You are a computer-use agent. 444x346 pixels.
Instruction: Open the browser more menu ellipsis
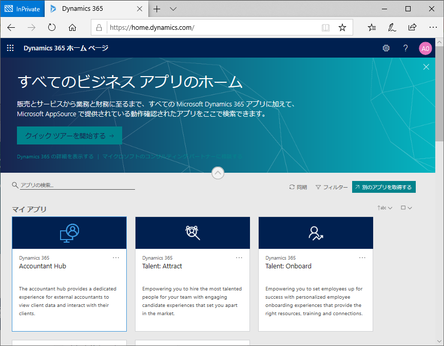click(x=433, y=28)
